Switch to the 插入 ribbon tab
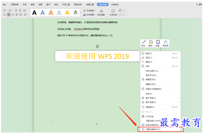This screenshot has height=134, width=204. [x=5, y=5]
